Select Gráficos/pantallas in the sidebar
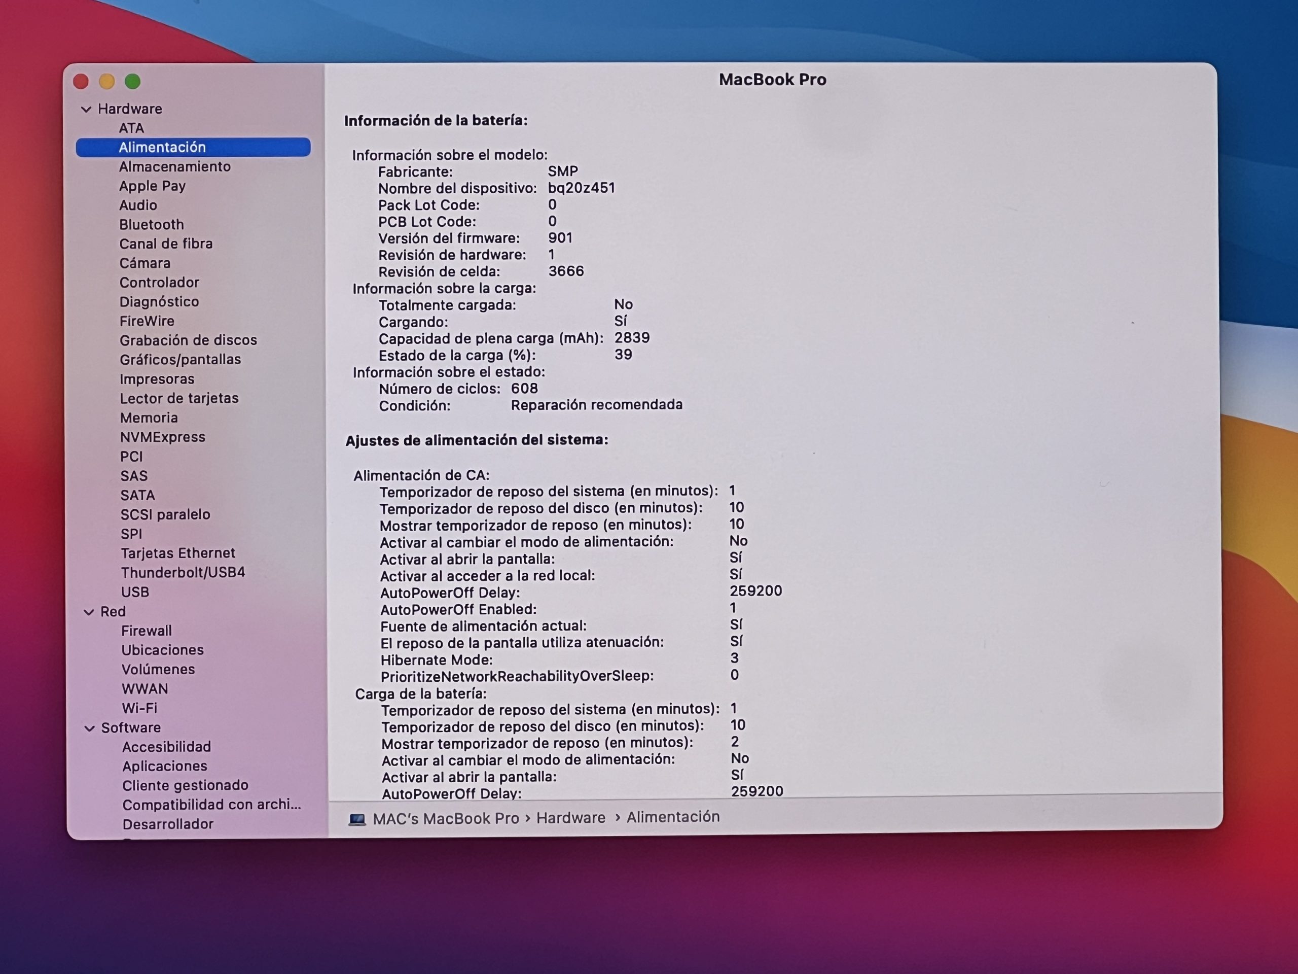Image resolution: width=1298 pixels, height=974 pixels. click(180, 359)
